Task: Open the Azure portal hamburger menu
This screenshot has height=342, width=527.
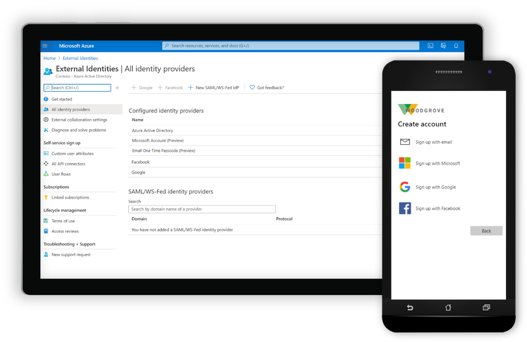Action: tap(46, 45)
